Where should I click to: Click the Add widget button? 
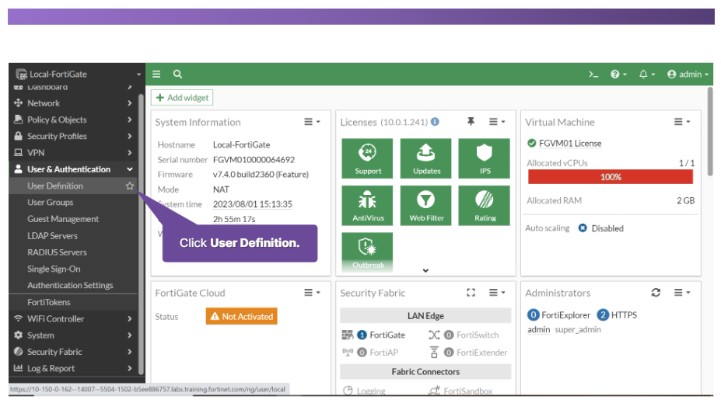pos(182,97)
